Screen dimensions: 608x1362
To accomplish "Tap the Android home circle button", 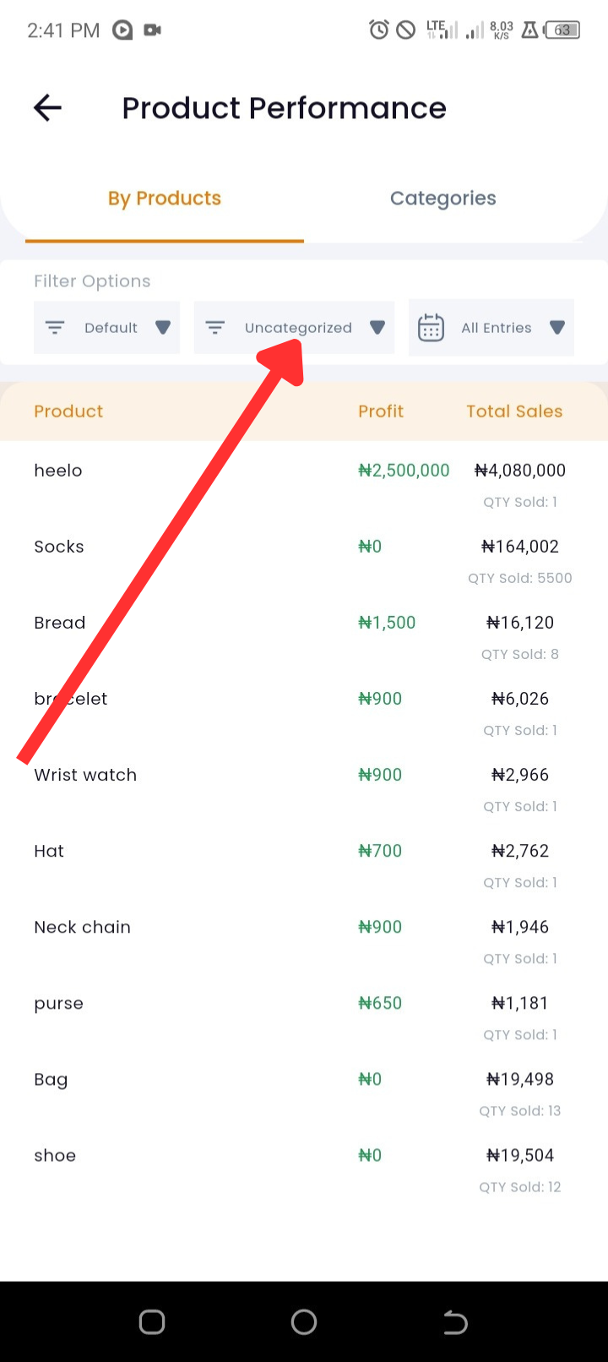I will point(304,1321).
